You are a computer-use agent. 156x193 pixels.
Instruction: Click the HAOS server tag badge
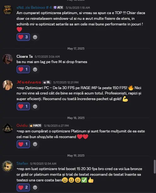35,126
